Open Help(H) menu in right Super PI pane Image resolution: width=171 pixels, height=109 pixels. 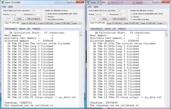[x=122, y=29]
